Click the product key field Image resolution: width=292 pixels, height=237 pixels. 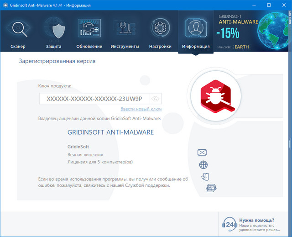point(94,99)
